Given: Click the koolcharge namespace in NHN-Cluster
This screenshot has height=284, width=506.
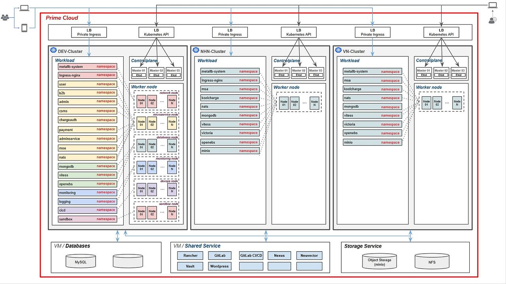Looking at the screenshot, I should [230, 98].
